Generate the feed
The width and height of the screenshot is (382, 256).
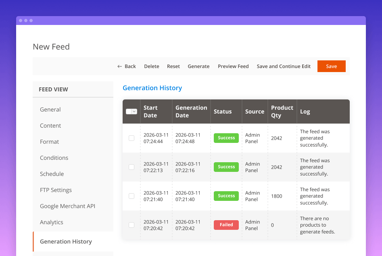point(198,66)
